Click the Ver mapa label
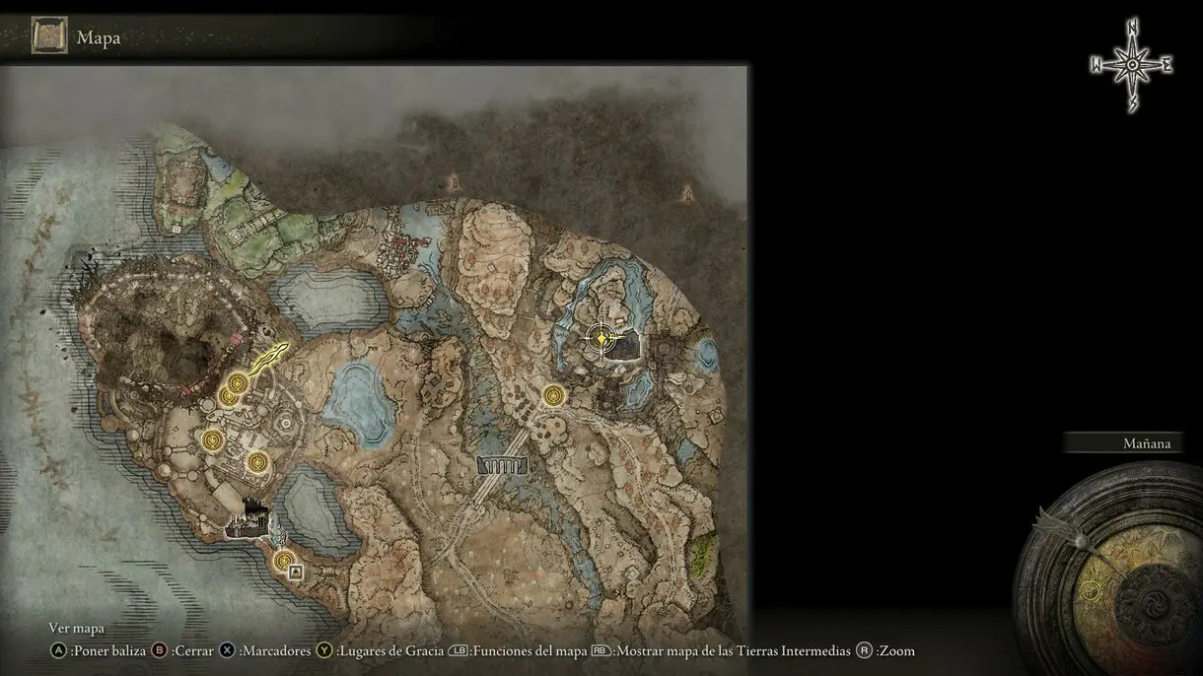 pos(77,628)
